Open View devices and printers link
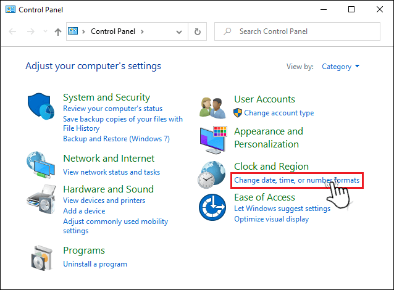Image resolution: width=394 pixels, height=290 pixels. click(104, 201)
